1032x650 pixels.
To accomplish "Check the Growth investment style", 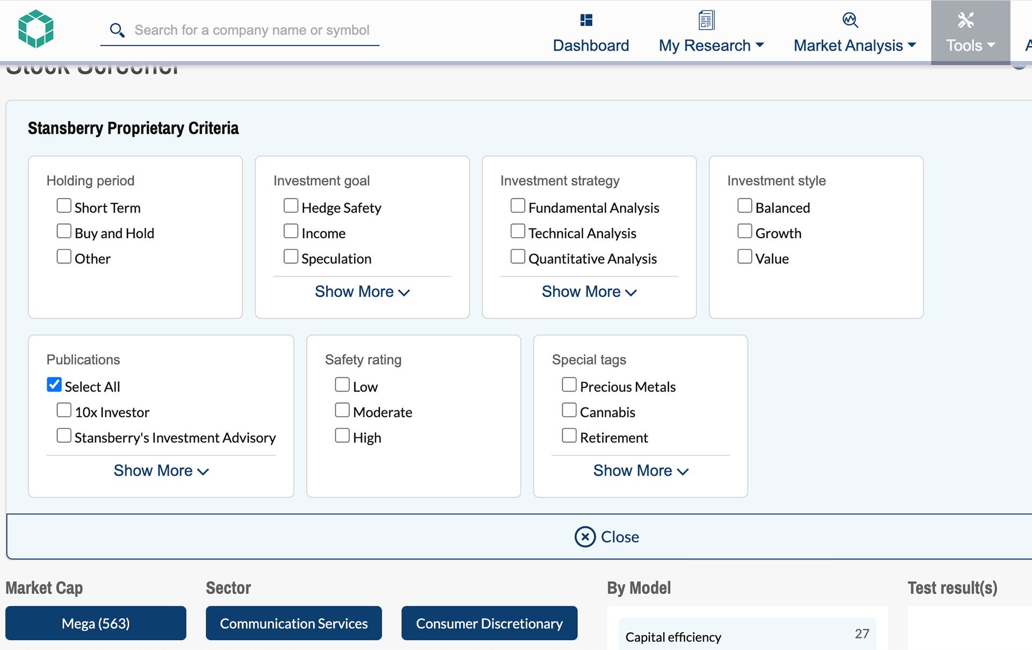I will point(744,231).
